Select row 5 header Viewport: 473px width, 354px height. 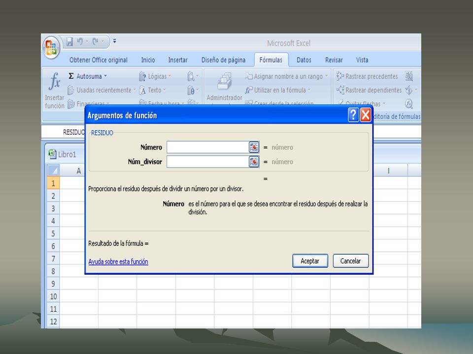pos(53,233)
